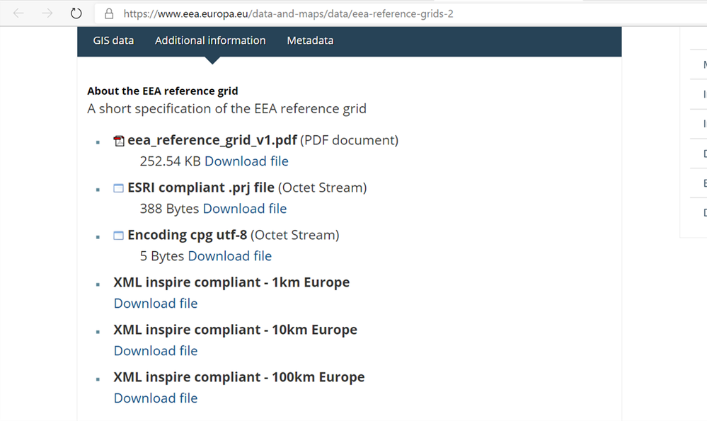
Task: Click the About the EEA reference grid heading
Action: 163,91
